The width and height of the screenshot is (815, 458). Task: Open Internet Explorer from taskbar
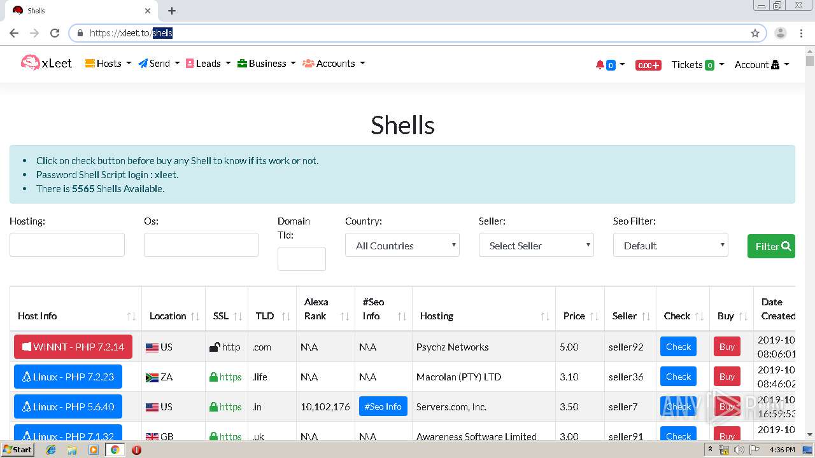coord(51,450)
